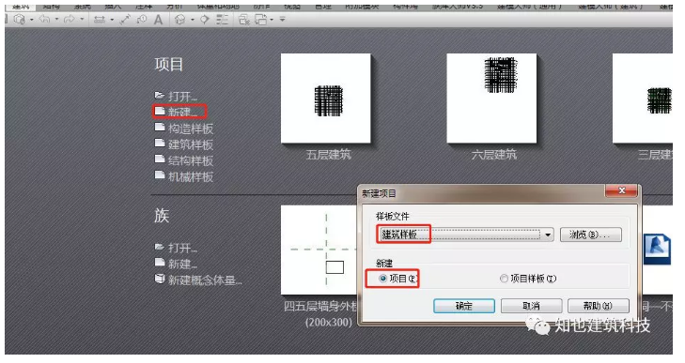Click the 取消 button in the dialog
Screen dimensions: 685x363
531,306
